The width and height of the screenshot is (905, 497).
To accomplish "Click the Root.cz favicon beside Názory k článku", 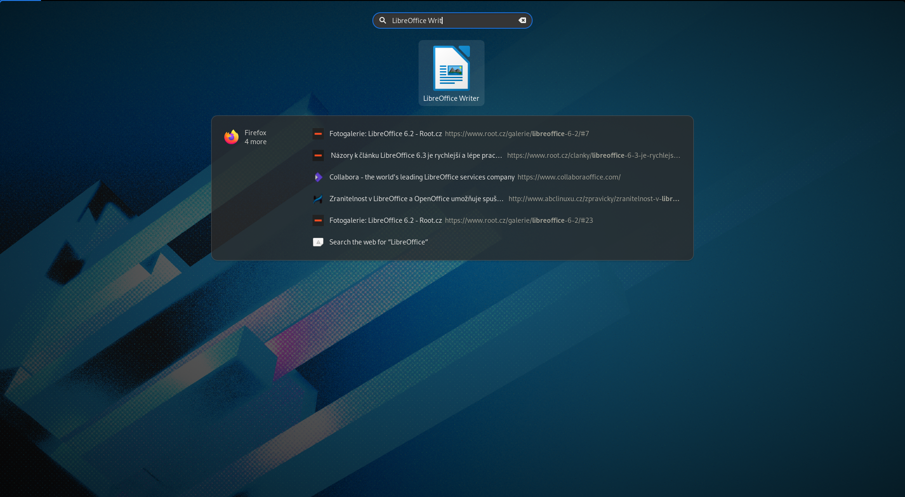I will (x=318, y=155).
